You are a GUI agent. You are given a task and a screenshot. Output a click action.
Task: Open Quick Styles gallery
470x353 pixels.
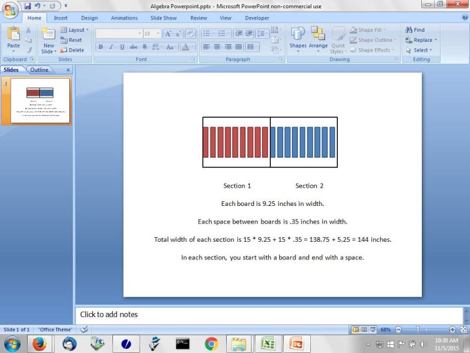[339, 41]
